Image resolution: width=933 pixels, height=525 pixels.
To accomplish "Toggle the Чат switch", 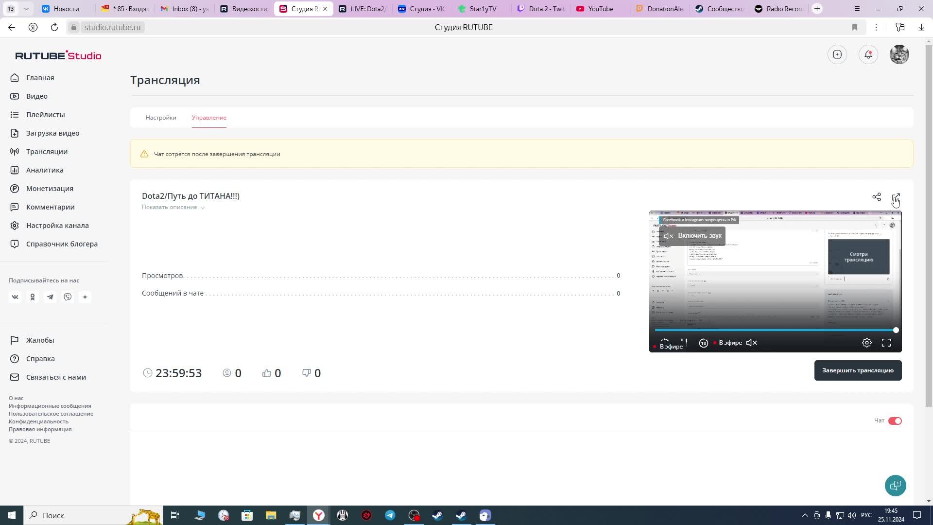I will click(895, 421).
